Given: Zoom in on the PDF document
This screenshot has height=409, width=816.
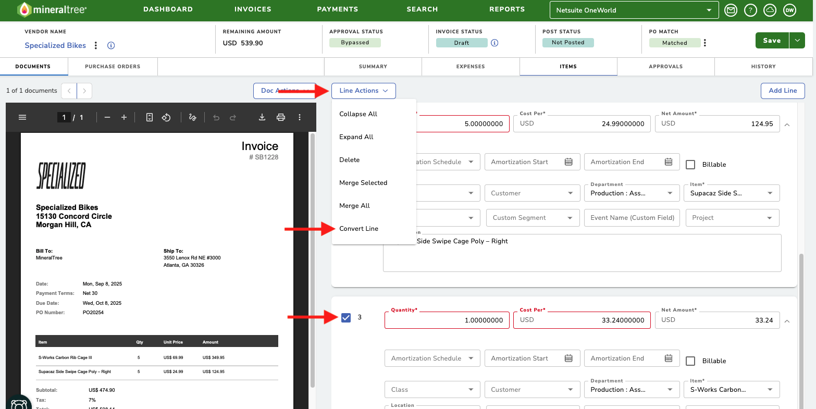Looking at the screenshot, I should (x=124, y=117).
